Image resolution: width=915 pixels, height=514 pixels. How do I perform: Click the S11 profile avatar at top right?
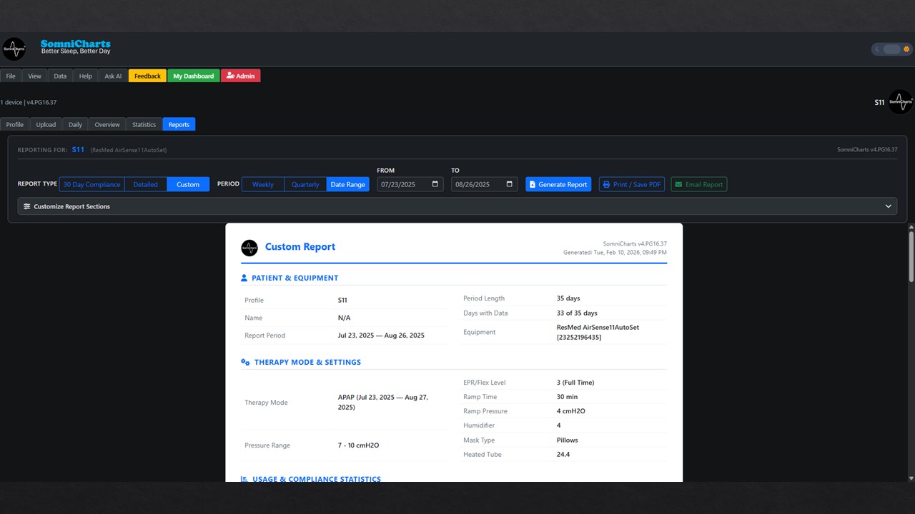click(x=900, y=101)
